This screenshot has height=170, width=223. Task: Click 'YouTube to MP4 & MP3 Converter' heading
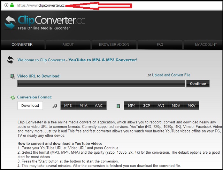coord(102,60)
